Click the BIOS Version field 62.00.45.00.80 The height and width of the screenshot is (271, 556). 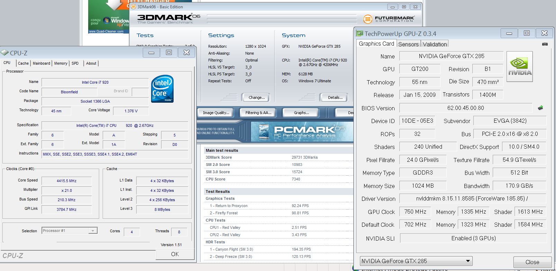[x=465, y=108]
